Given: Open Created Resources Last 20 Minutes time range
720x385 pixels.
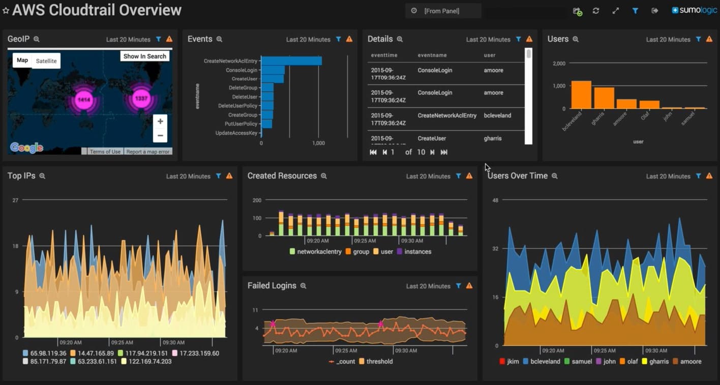Looking at the screenshot, I should pyautogui.click(x=428, y=176).
